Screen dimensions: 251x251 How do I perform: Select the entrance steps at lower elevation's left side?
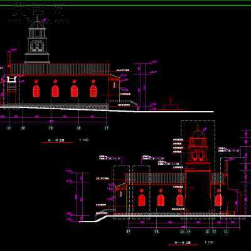click(105, 211)
